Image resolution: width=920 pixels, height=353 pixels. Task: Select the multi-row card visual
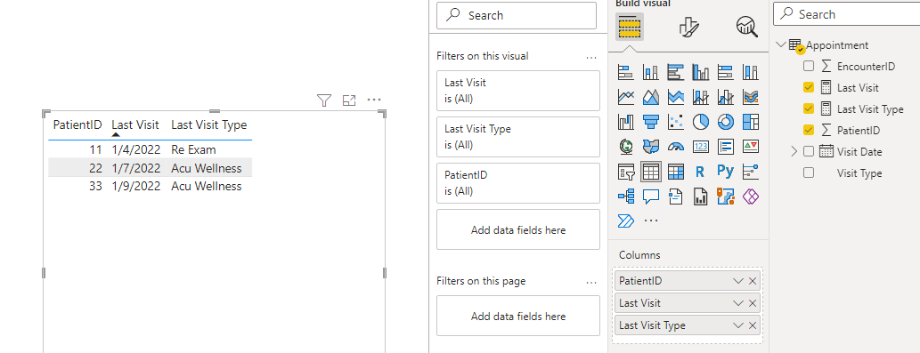[x=726, y=147]
